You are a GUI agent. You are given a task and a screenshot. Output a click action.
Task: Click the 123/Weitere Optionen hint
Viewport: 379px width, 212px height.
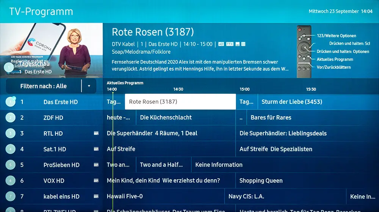337,36
